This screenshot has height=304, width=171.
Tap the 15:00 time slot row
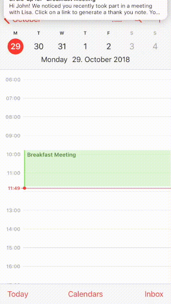tap(85, 257)
